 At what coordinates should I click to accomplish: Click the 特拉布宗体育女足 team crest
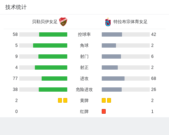pos(108,22)
